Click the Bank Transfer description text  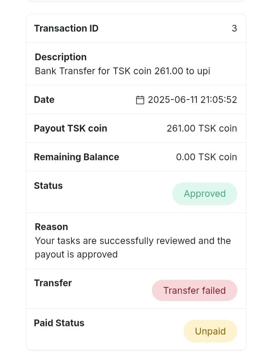coord(122,71)
